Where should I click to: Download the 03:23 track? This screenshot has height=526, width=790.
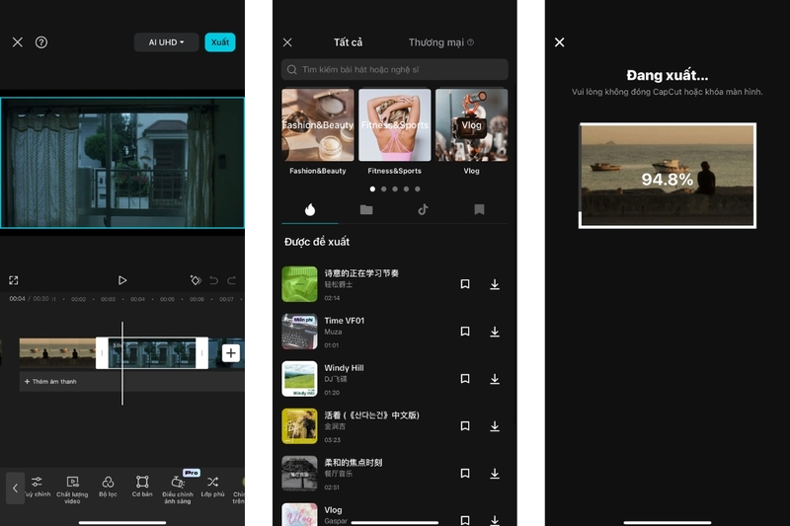pos(495,426)
